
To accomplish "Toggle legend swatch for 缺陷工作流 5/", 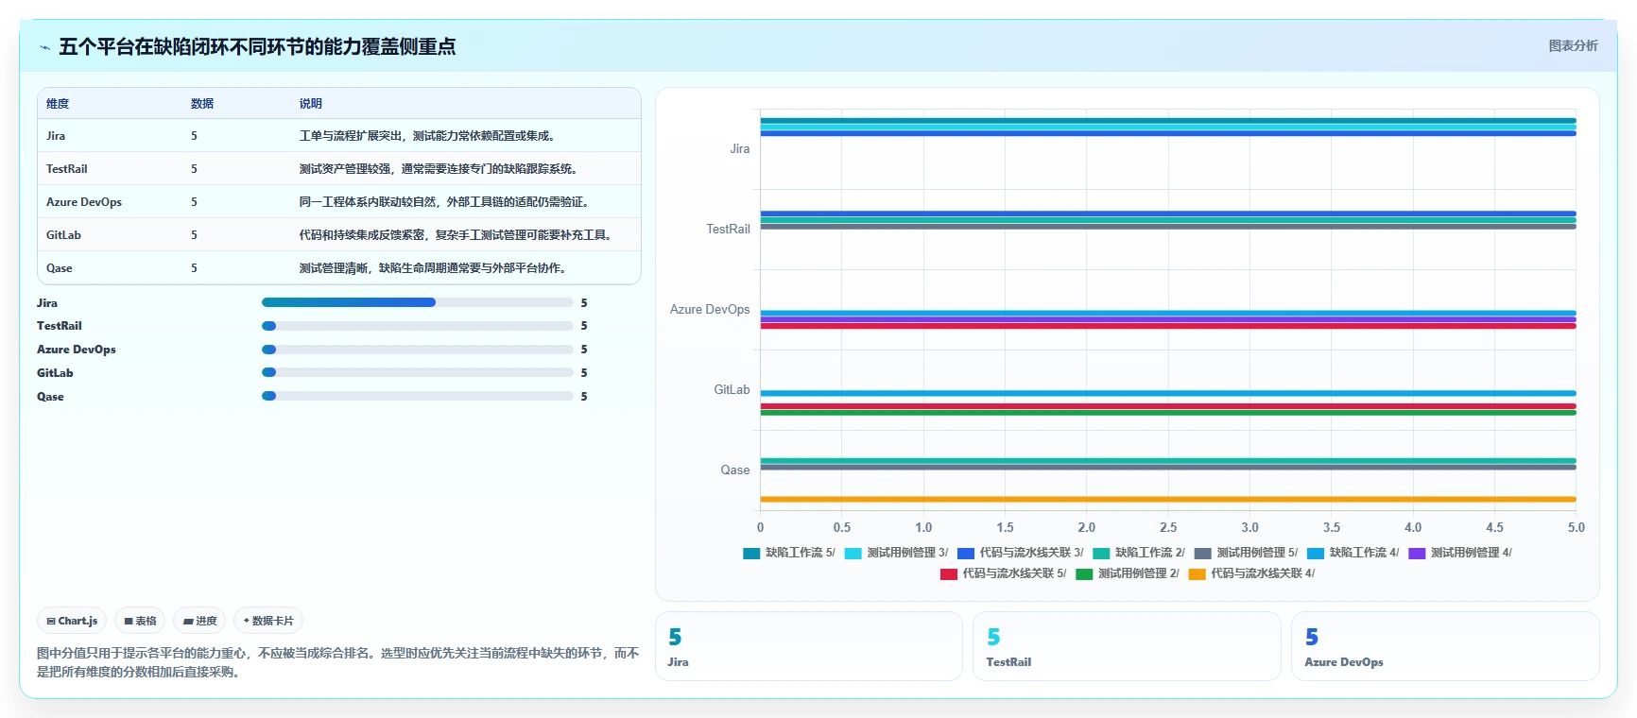I will click(x=751, y=554).
